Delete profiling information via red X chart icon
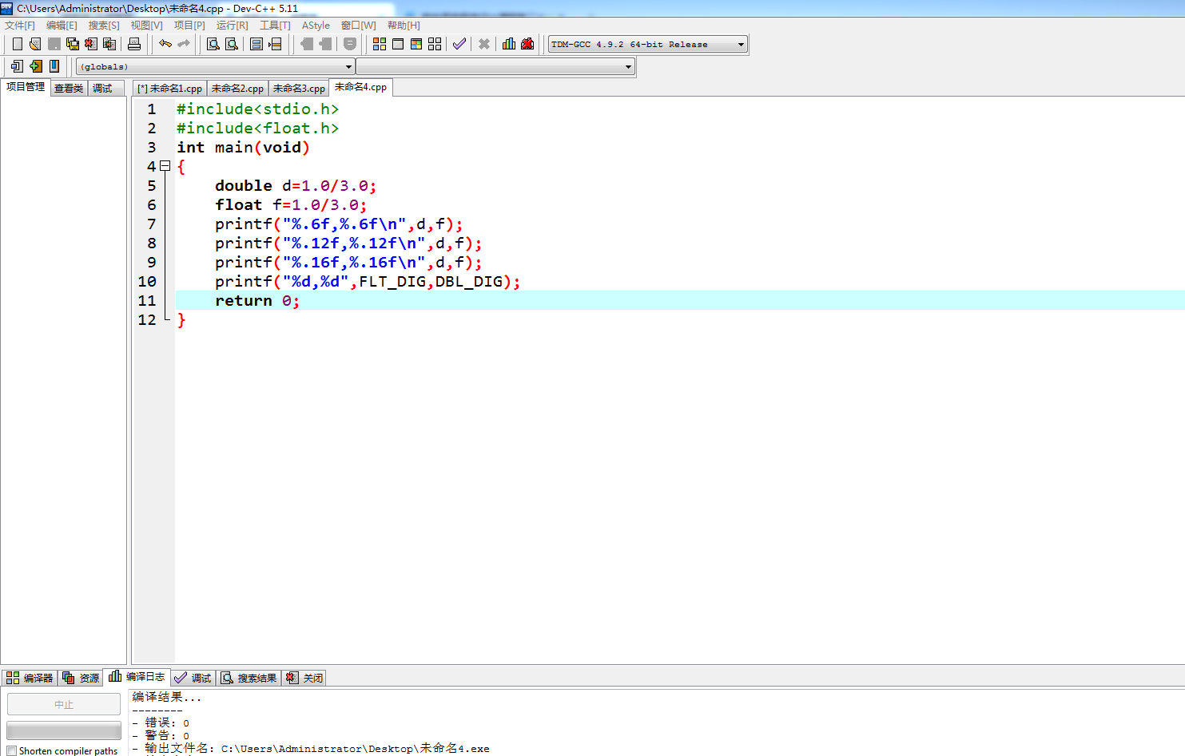 527,44
